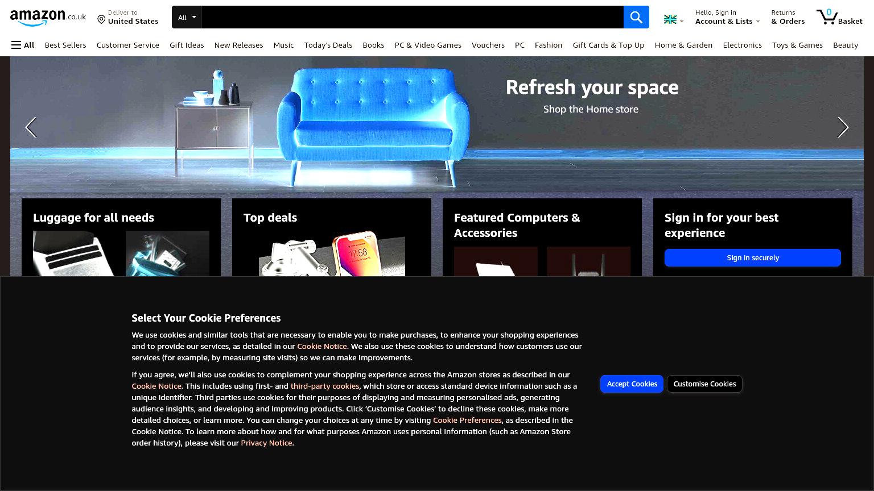The height and width of the screenshot is (491, 874).
Task: Open Today's Deals
Action: point(328,45)
